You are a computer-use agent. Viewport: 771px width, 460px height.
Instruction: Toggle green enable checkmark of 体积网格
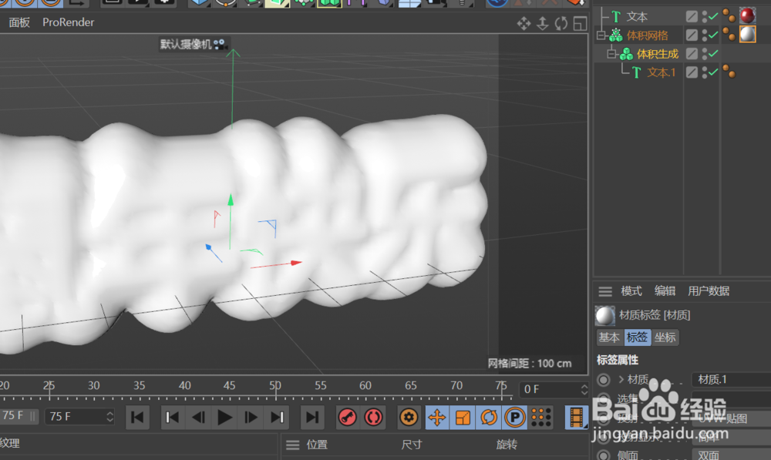tap(713, 35)
